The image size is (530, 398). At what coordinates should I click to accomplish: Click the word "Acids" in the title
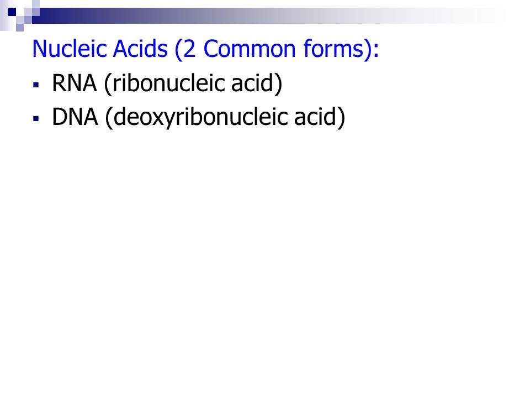click(x=140, y=49)
